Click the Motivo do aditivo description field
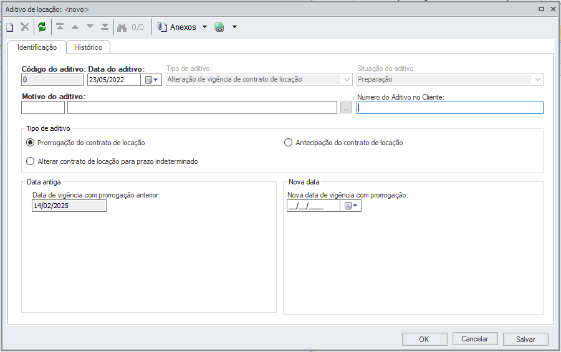561x352 pixels. point(202,108)
